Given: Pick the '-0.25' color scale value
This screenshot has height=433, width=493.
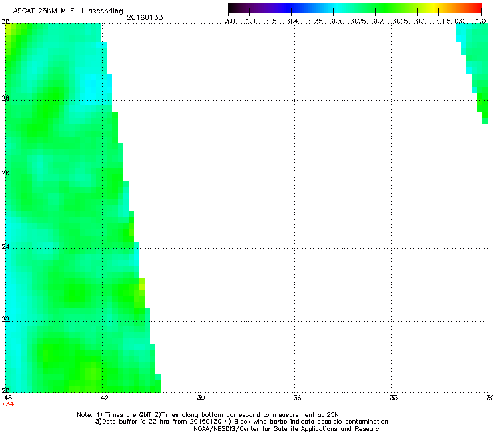Looking at the screenshot, I should 357,21.
